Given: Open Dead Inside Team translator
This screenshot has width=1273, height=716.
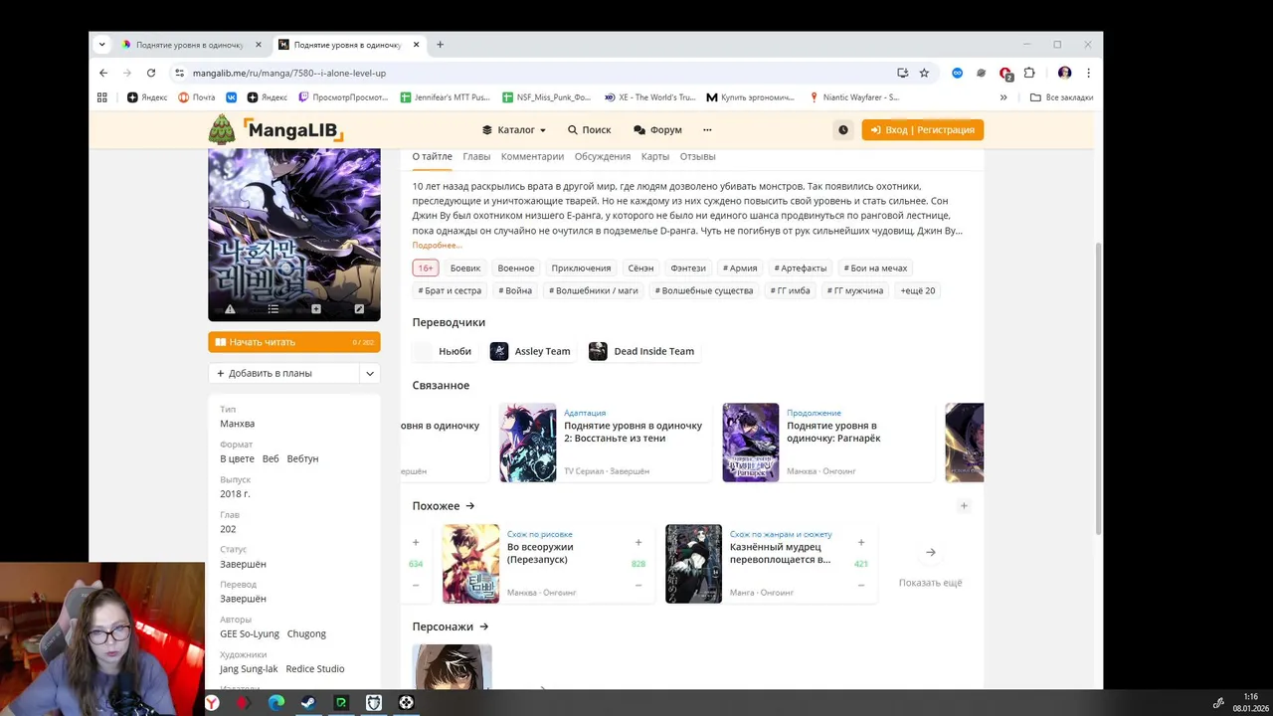Looking at the screenshot, I should 641,351.
